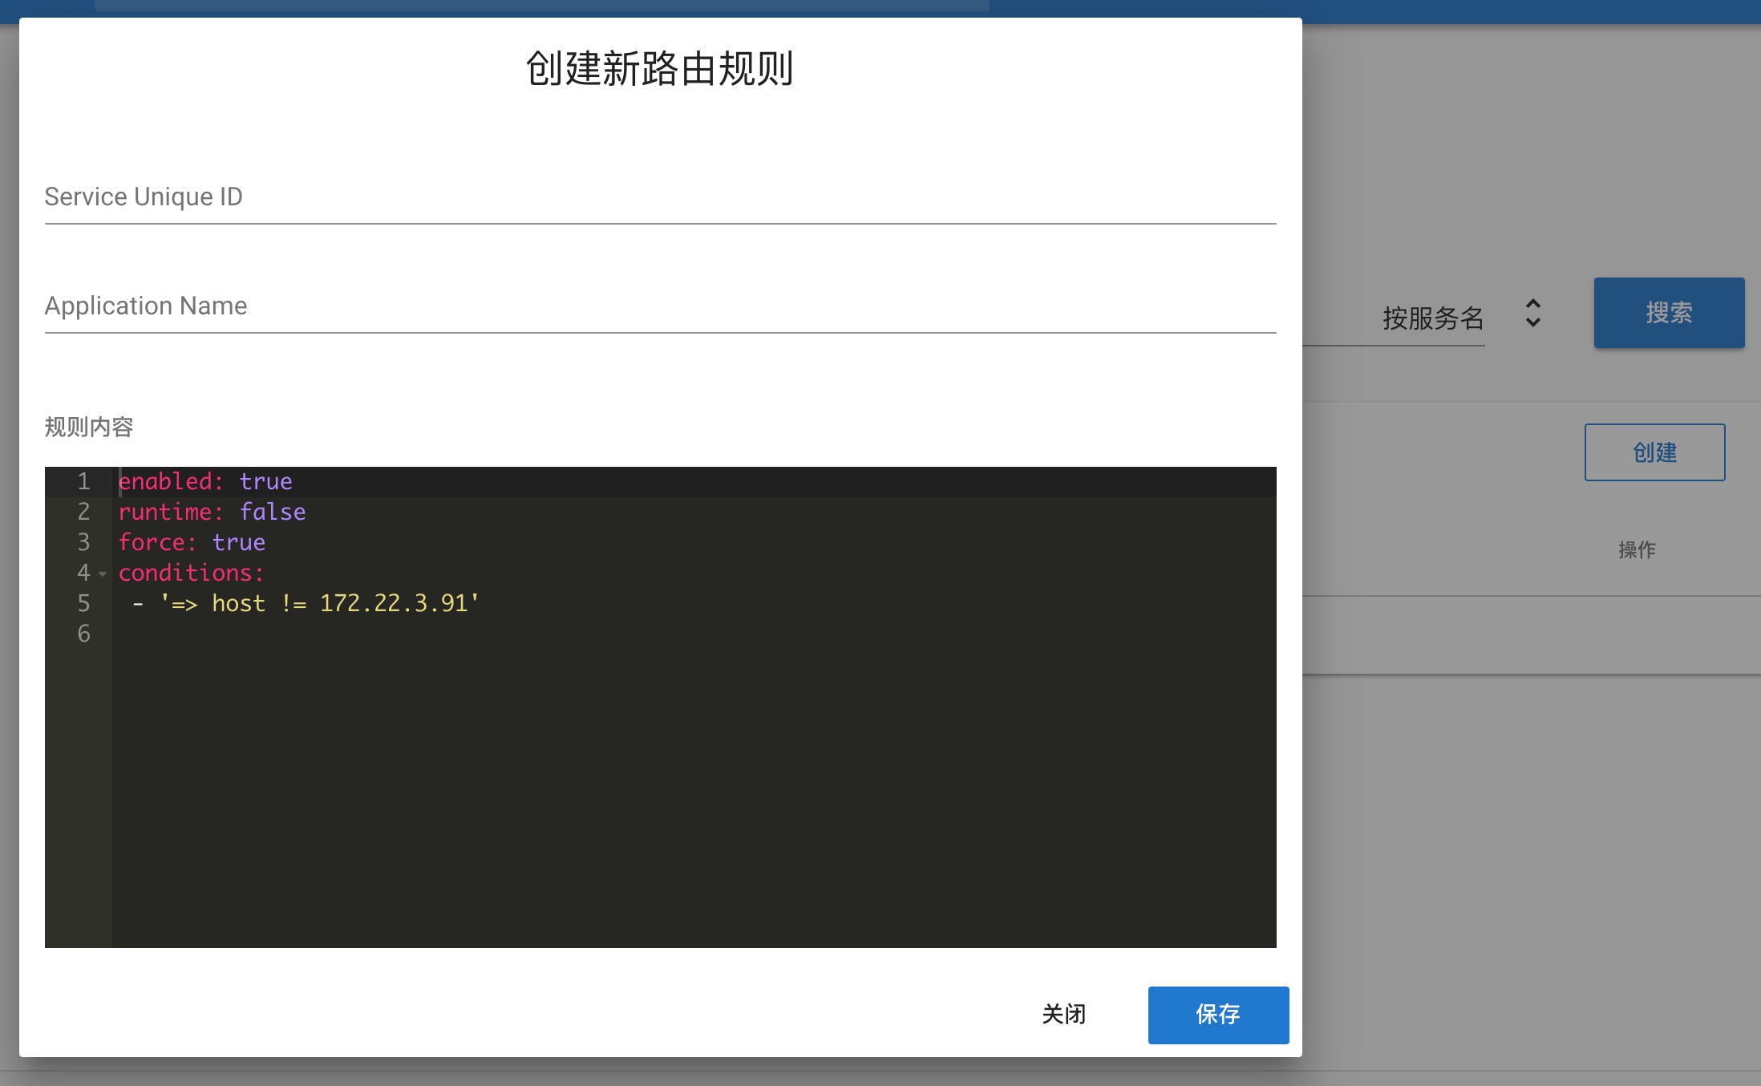Save the rule with 保存
Image resolution: width=1761 pixels, height=1086 pixels.
point(1217,1015)
